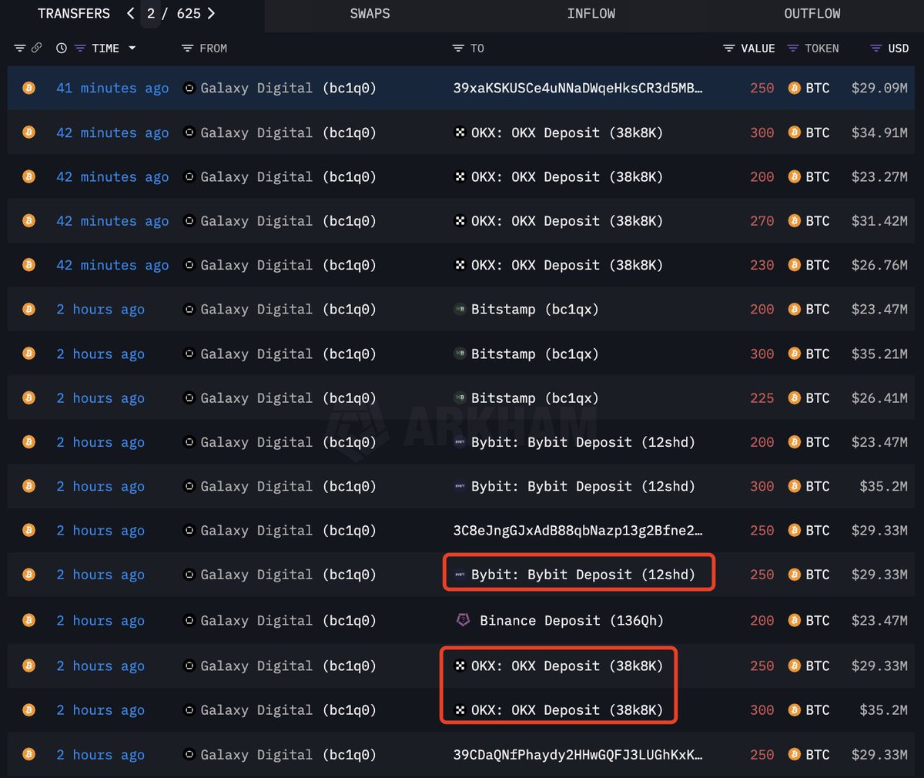The width and height of the screenshot is (924, 778).
Task: Open Galaxy Digital (bc1q0) on the $29.09M row
Action: [289, 88]
